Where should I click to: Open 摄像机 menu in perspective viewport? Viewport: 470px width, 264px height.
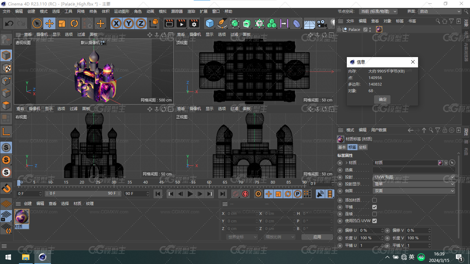click(42, 34)
